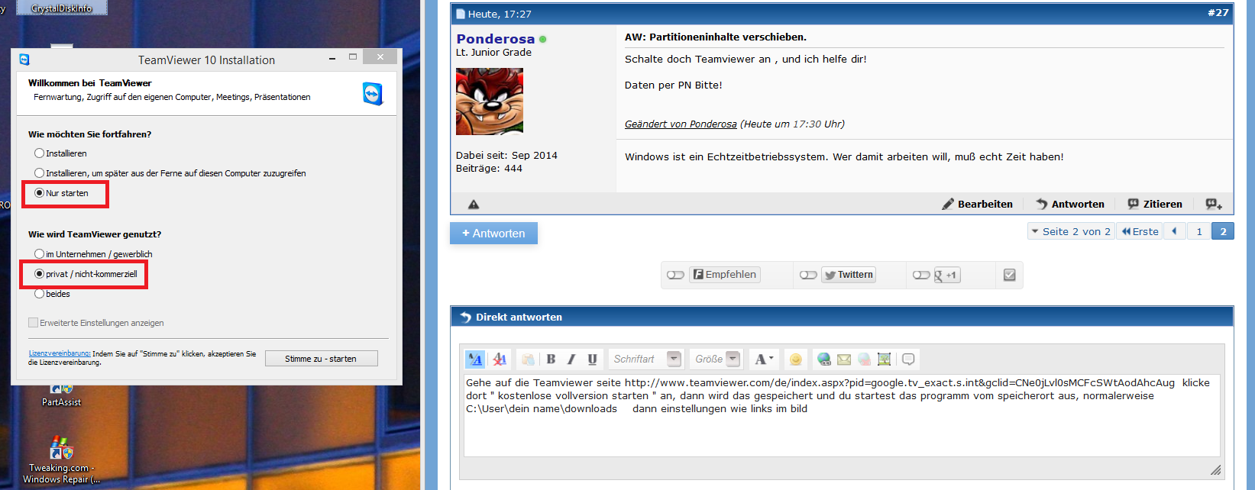Minimize the TeamViewer installation window
Viewport: 1255px width, 490px height.
coord(332,58)
